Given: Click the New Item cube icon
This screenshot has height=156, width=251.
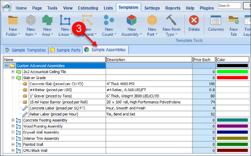Looking at the screenshot, I should 31,20.
